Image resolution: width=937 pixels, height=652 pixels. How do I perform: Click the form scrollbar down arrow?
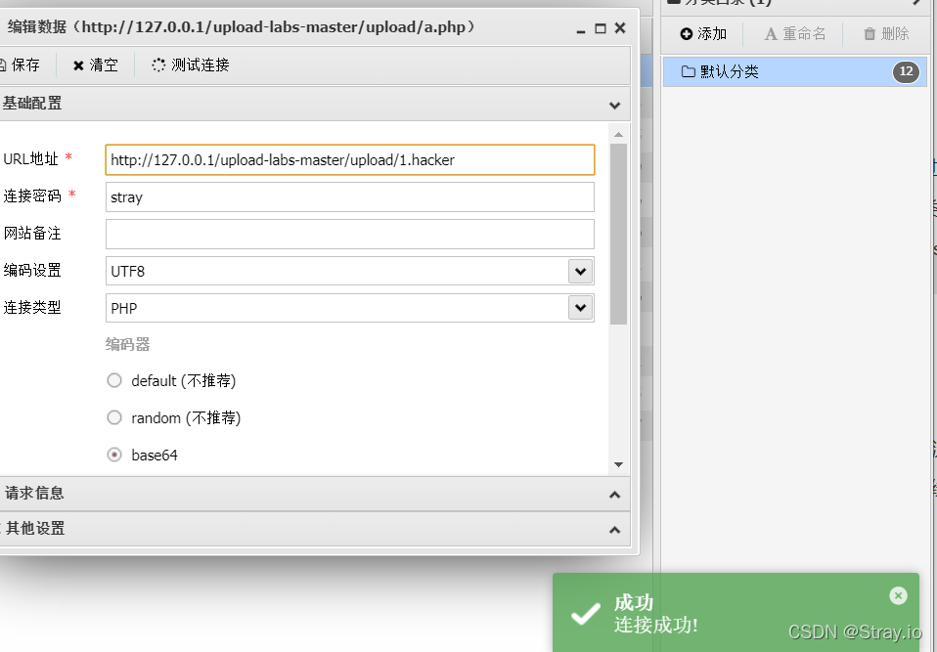pos(618,464)
